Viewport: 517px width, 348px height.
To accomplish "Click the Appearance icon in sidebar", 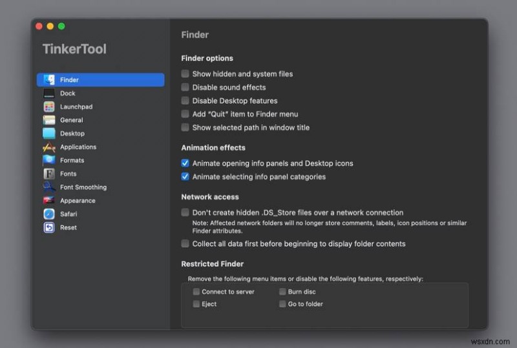I will (49, 200).
